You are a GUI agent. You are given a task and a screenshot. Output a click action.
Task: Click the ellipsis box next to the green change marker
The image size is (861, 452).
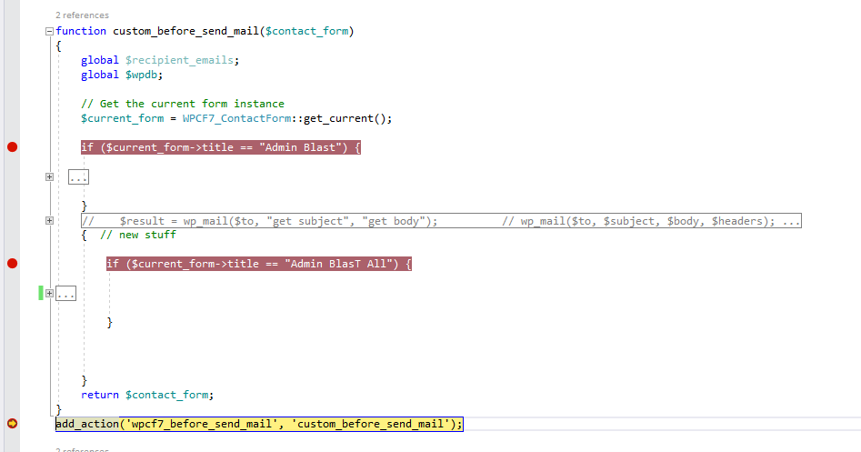(65, 293)
